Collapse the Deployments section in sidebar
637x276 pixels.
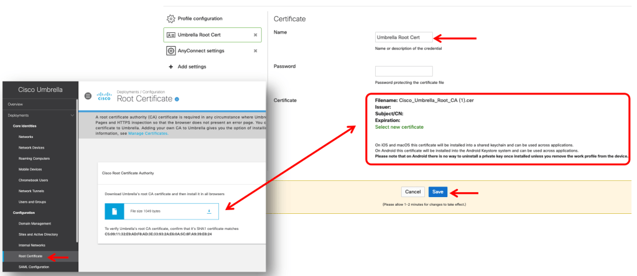tap(73, 115)
